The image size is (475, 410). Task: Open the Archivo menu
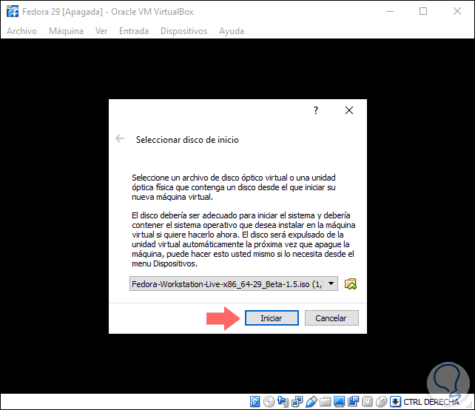(21, 31)
